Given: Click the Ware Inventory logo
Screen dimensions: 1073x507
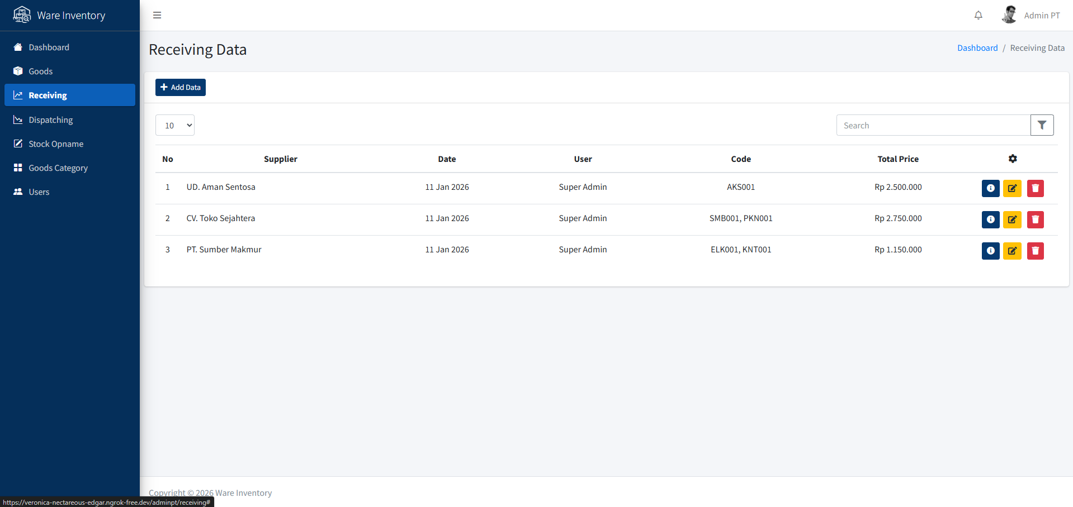Looking at the screenshot, I should [59, 15].
